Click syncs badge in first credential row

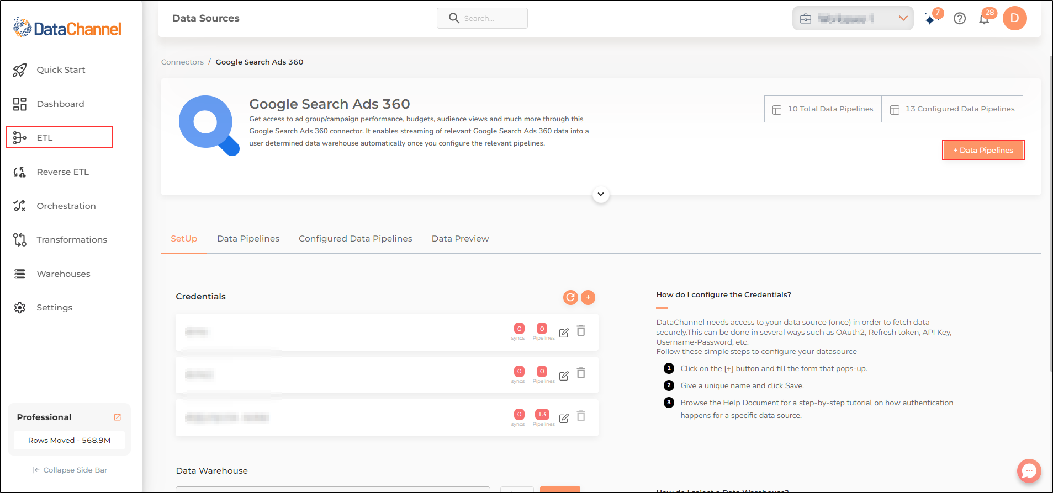pos(519,329)
